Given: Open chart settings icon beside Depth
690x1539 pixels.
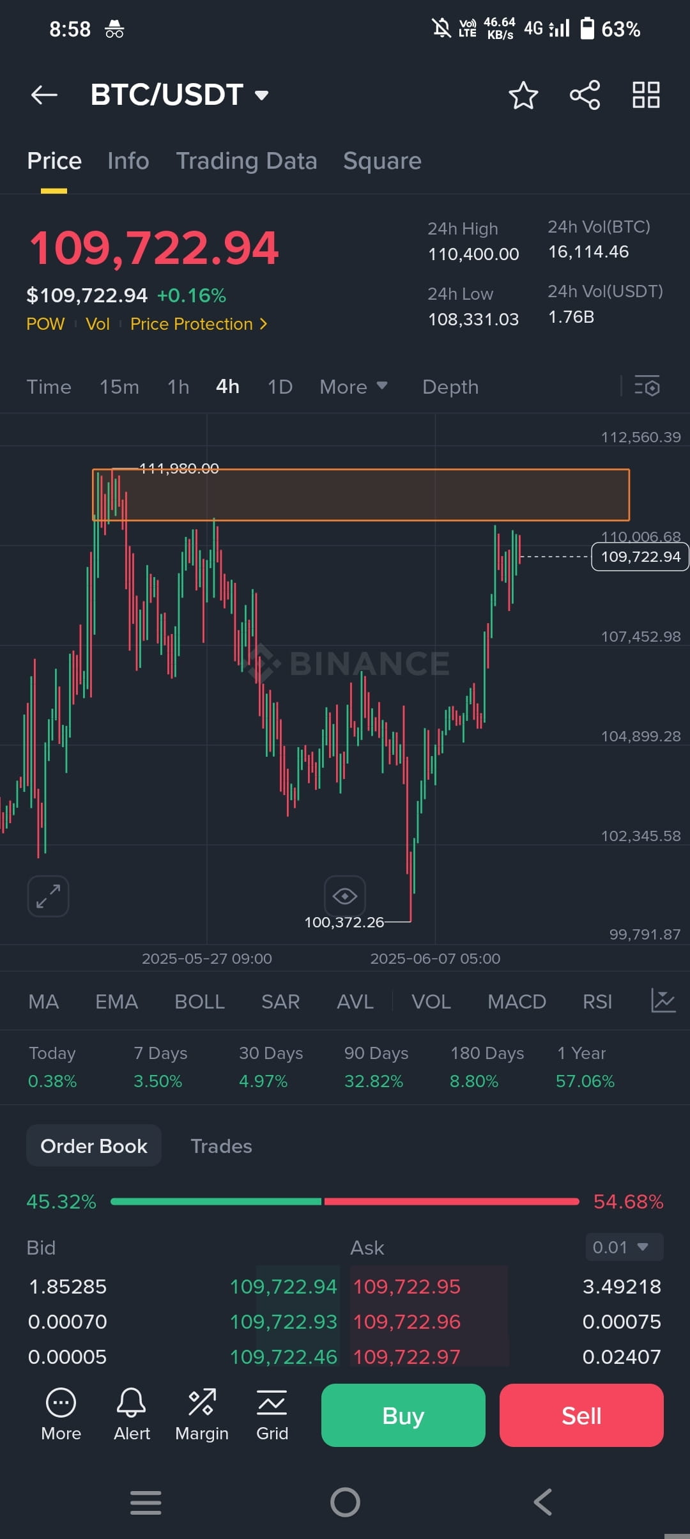Looking at the screenshot, I should click(647, 386).
